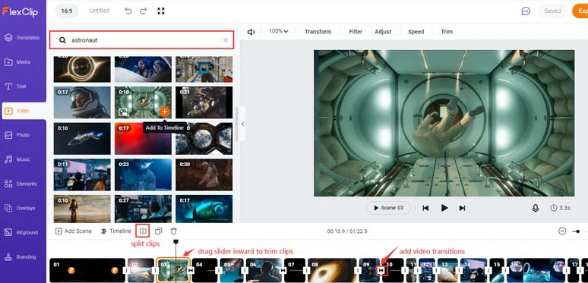Collapse the stock video side panel
This screenshot has width=588, height=283.
242,124
